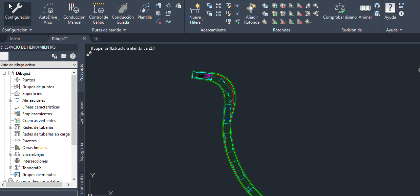Open the Topografía vertical toolspace tab
The width and height of the screenshot is (420, 196).
pos(81,152)
